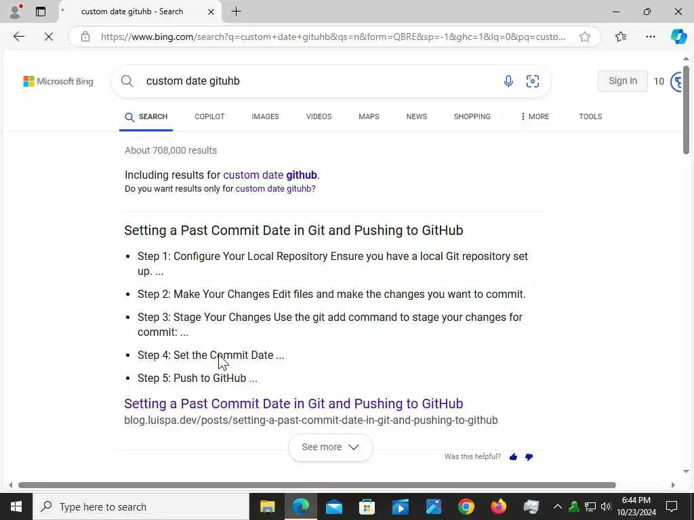Open Microsoft Store from taskbar
694x520 pixels.
click(x=367, y=506)
